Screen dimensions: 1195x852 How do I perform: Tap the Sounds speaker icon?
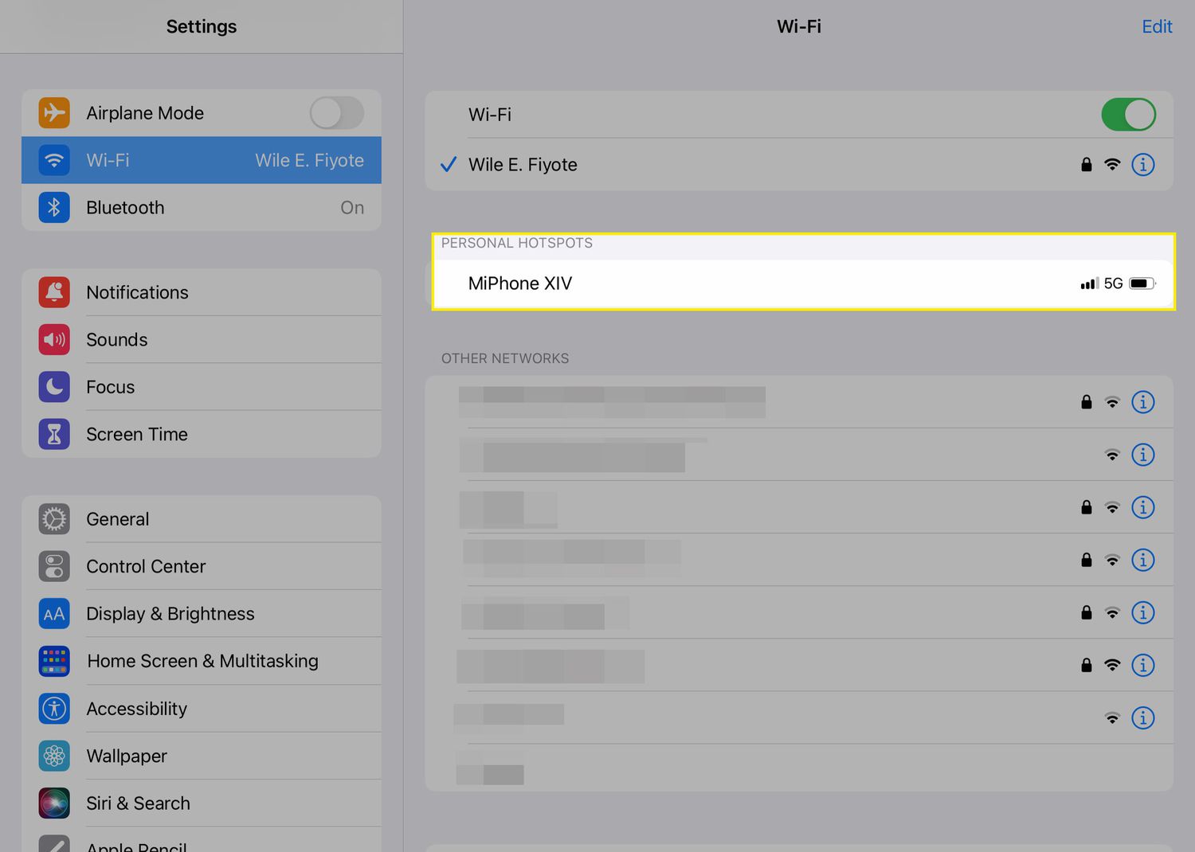(54, 340)
